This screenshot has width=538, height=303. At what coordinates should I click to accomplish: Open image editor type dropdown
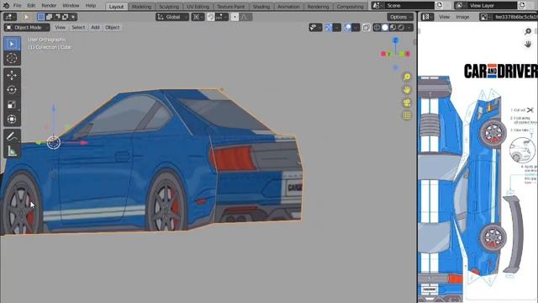(428, 17)
